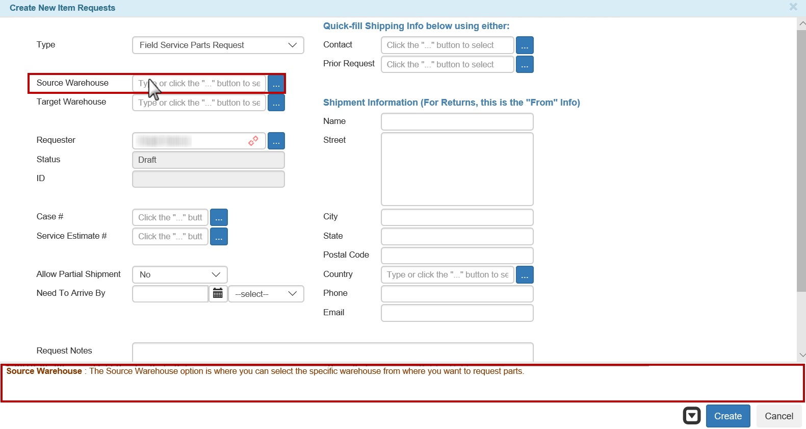Open Case # lookup ellipsis button
This screenshot has height=429, width=806.
(219, 218)
